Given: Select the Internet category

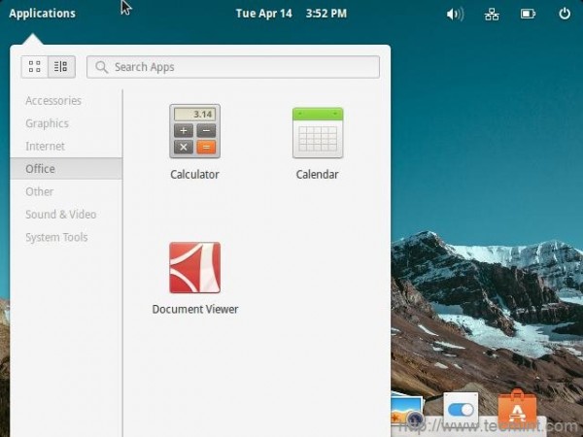Looking at the screenshot, I should click(x=66, y=146).
